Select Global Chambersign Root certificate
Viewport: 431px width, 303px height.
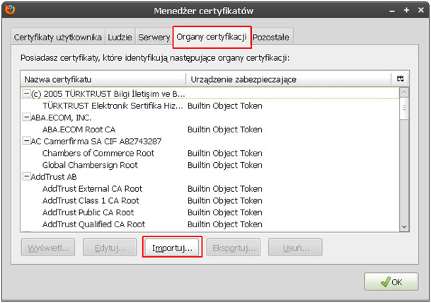click(x=210, y=165)
